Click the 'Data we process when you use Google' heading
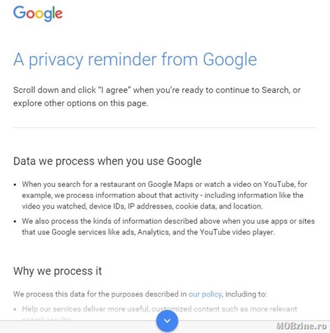Image resolution: width=330 pixels, height=333 pixels. click(x=107, y=161)
